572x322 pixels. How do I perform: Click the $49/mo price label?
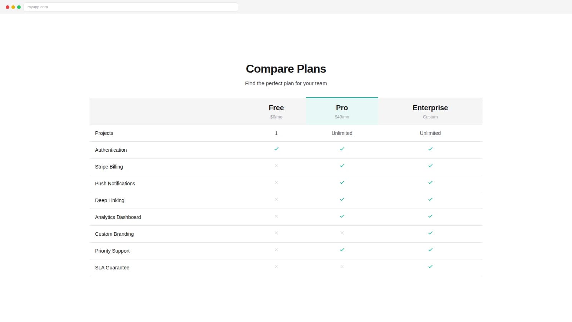pos(342,117)
